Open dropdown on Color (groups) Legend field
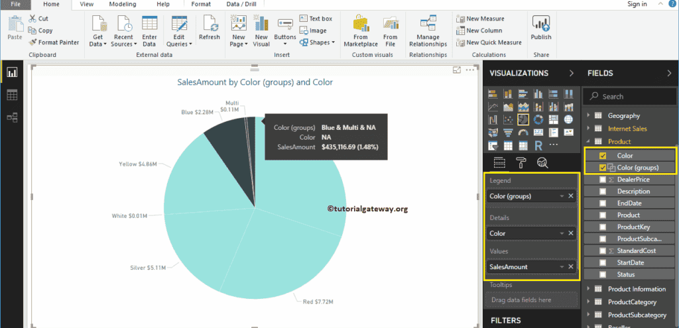The width and height of the screenshot is (679, 328). coord(562,196)
